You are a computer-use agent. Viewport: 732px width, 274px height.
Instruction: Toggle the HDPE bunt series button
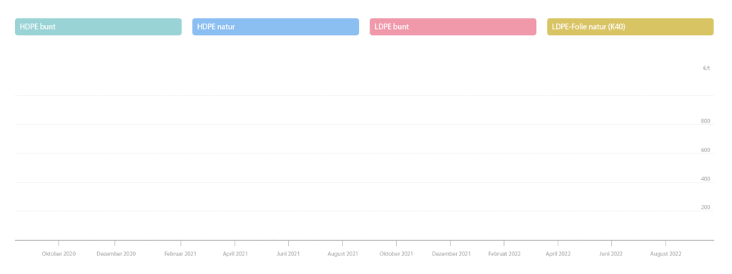98,26
